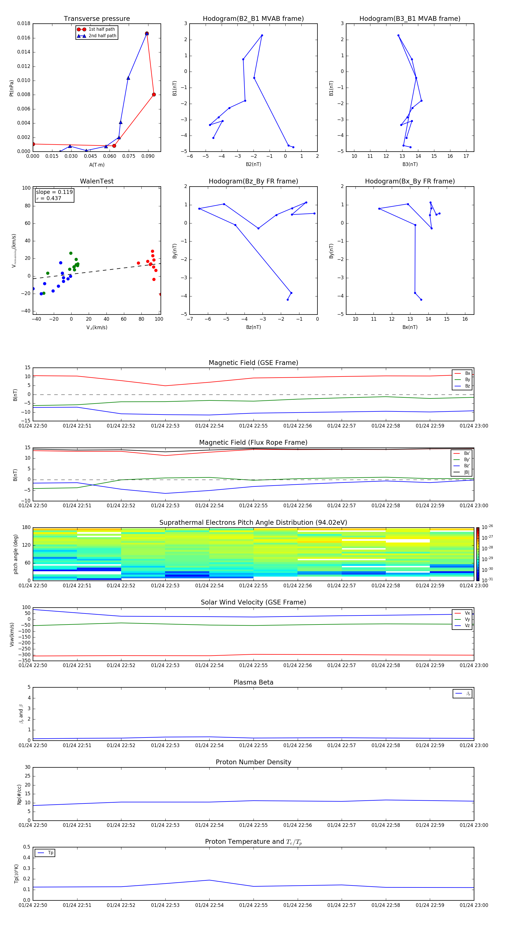
Task: Click the red "1st half path" legend marker
Action: tap(82, 29)
